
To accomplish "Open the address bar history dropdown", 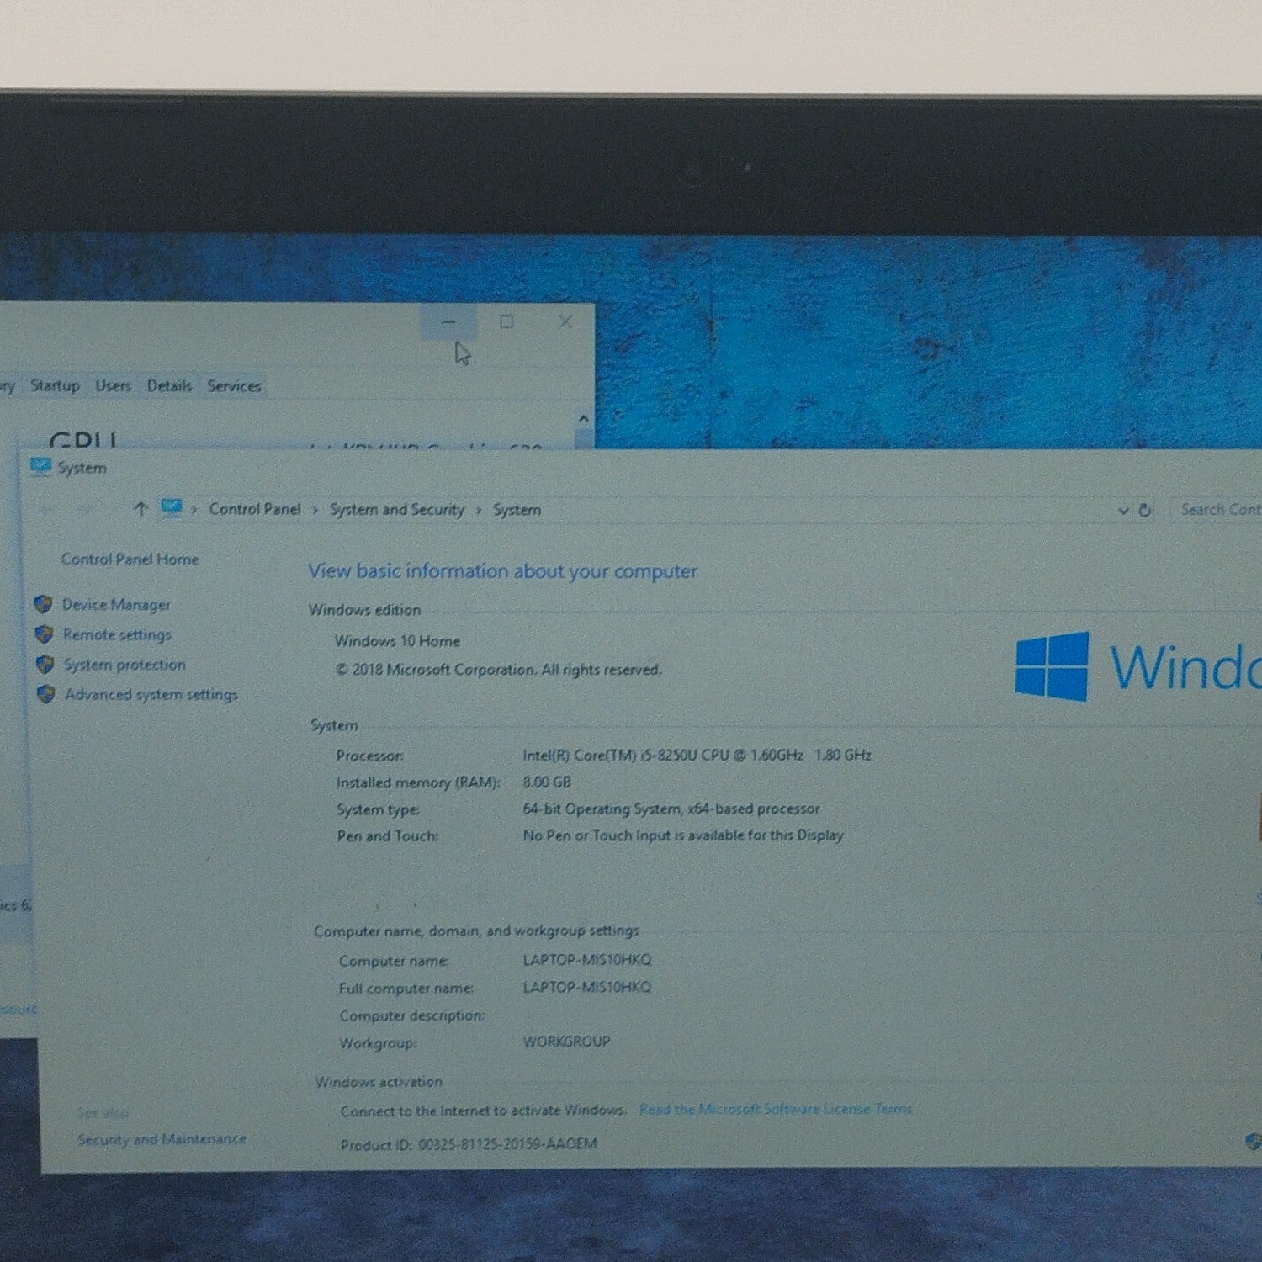I will [1122, 510].
